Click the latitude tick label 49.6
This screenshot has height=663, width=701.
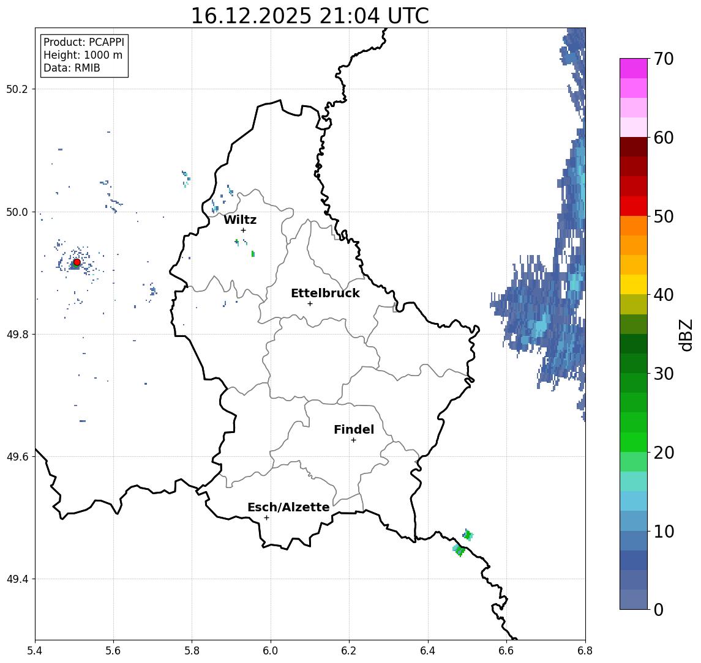17,457
